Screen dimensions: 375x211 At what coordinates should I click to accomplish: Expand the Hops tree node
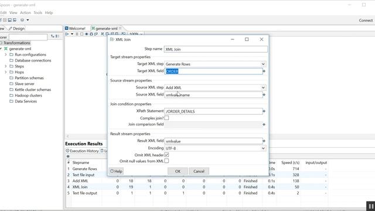tap(6, 72)
